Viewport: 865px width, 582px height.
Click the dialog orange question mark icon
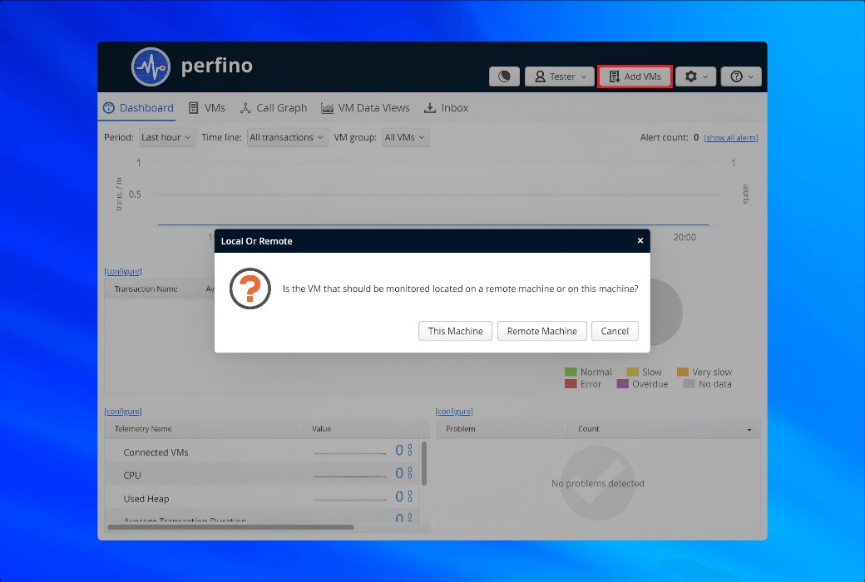pyautogui.click(x=250, y=289)
